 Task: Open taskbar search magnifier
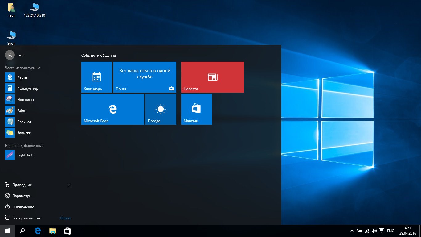coord(22,231)
